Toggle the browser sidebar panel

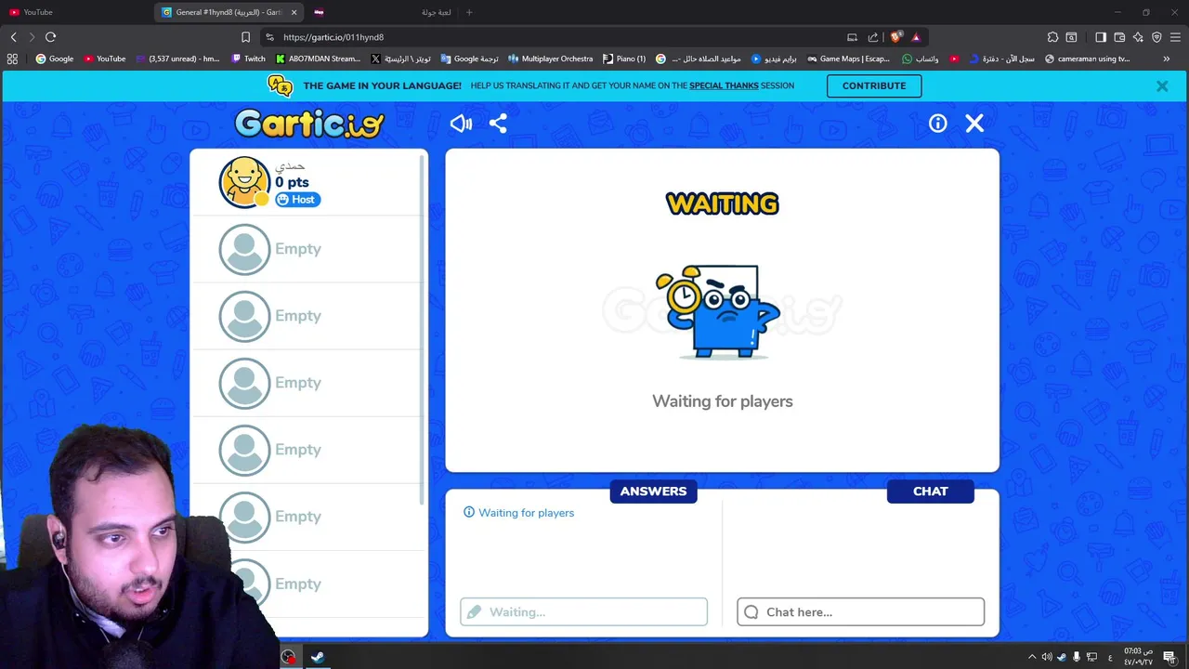coord(1101,37)
